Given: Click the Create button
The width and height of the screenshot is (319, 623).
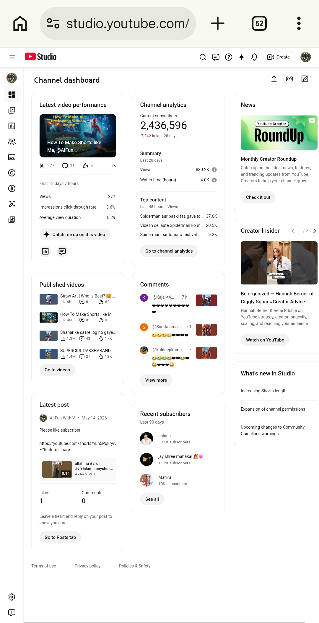Looking at the screenshot, I should 279,57.
